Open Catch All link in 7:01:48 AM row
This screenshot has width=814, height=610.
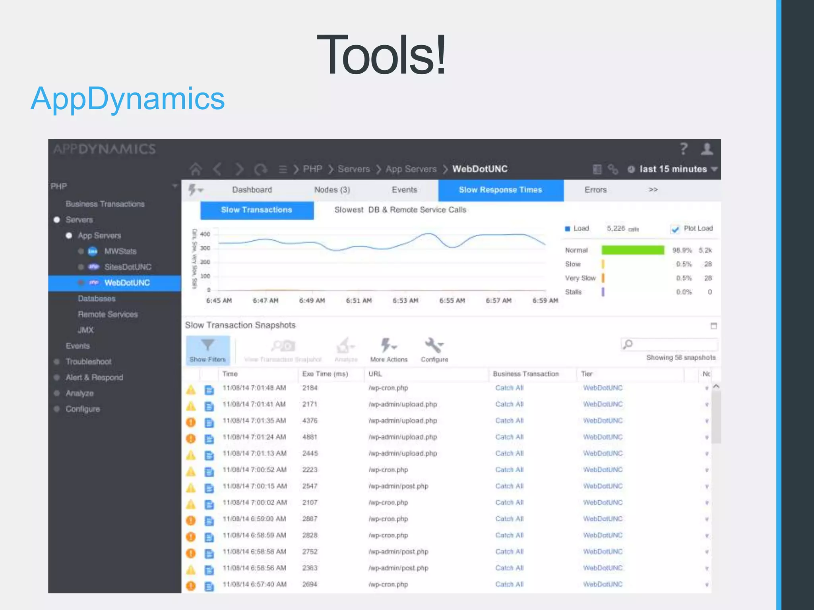pos(509,388)
